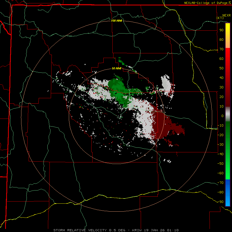This screenshot has height=232, width=232.
Task: Click the -70 value on the velocity scale
Action: click(x=220, y=183)
